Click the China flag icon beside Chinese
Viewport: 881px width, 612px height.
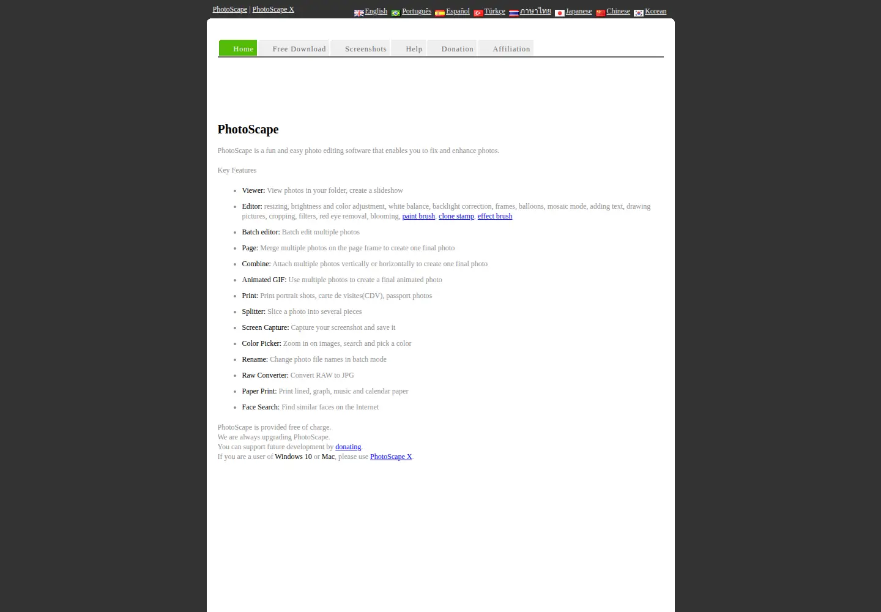click(x=601, y=13)
